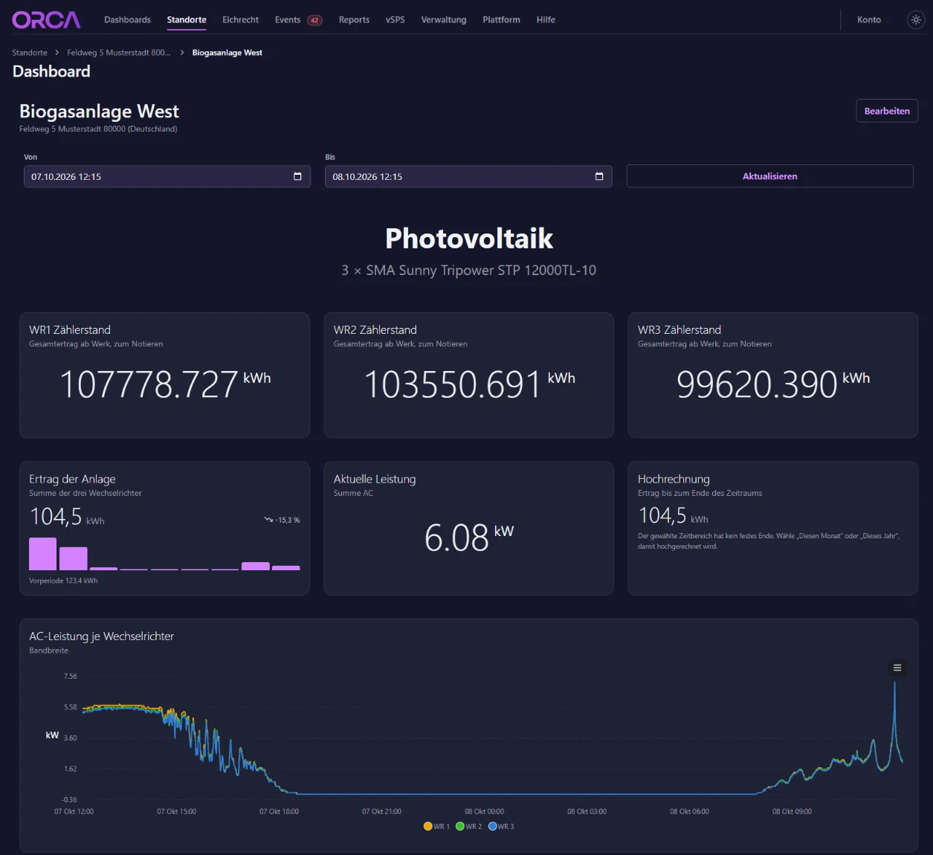Image resolution: width=933 pixels, height=855 pixels.
Task: Select the WR1 Zählerstand value 107778.727
Action: coord(149,384)
